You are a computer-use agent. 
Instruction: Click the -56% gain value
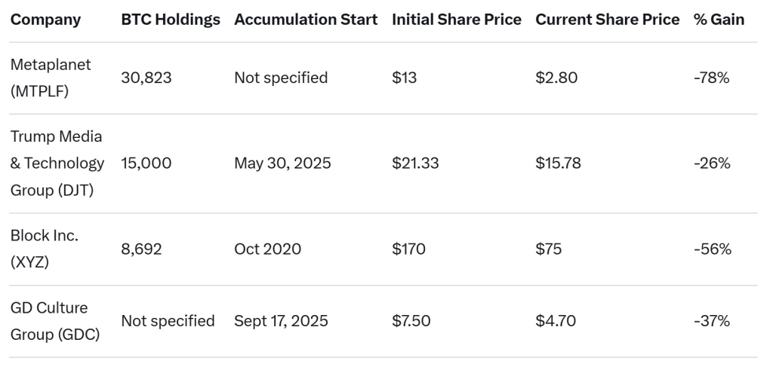pos(712,249)
